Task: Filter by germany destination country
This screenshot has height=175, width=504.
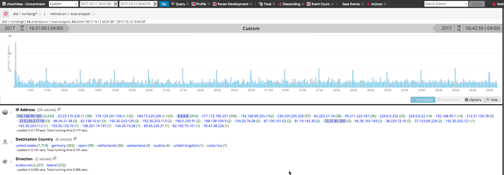Action: click(59, 146)
